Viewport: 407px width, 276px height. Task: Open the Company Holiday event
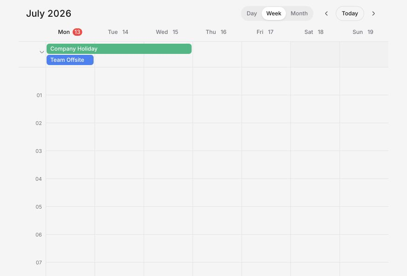(119, 49)
